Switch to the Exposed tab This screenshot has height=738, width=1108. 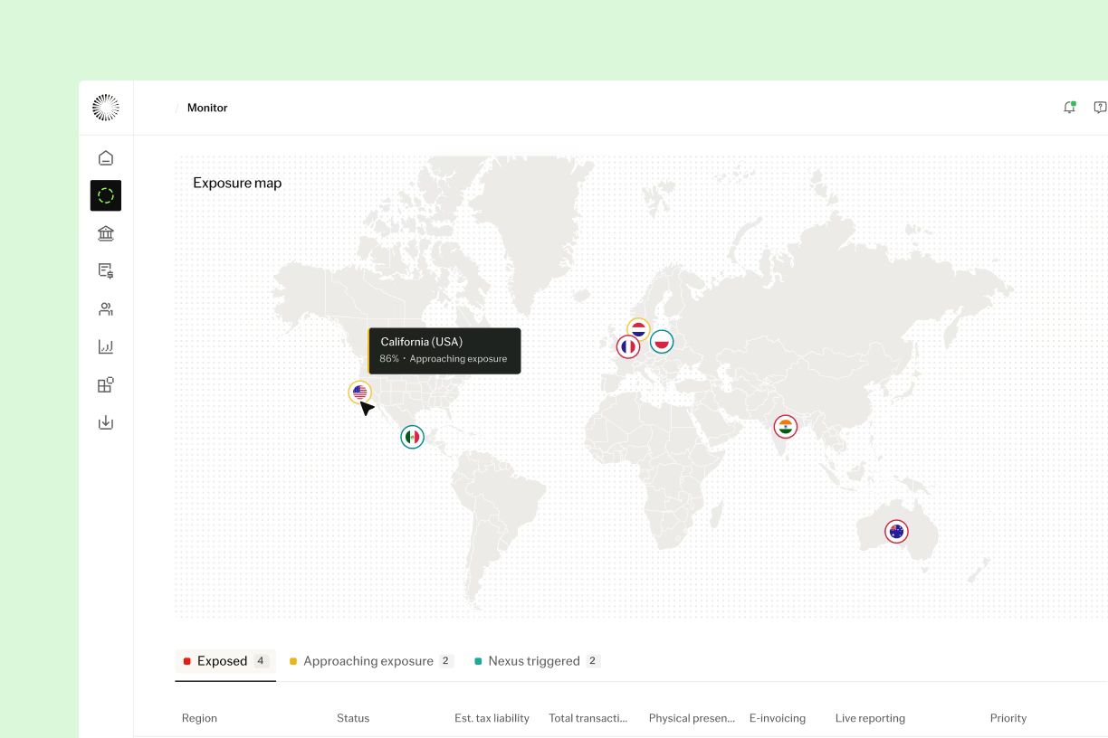pos(225,661)
